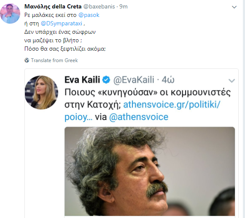View the attached photo of the mustached man

click(x=150, y=172)
